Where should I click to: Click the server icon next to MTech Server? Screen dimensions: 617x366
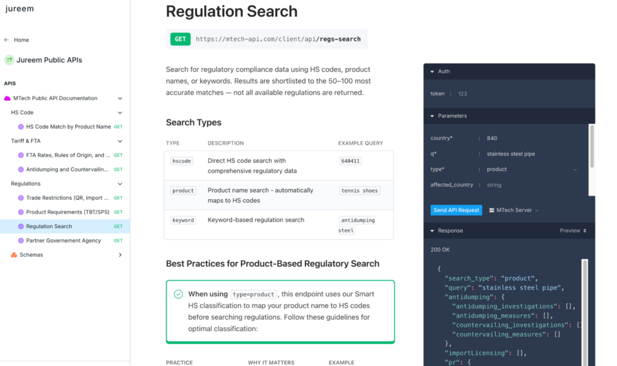[492, 210]
